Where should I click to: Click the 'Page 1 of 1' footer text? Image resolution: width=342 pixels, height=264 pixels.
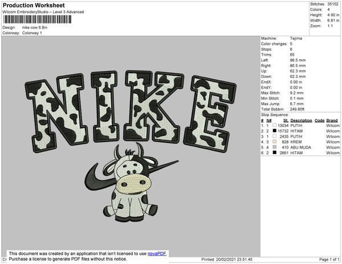click(329, 259)
